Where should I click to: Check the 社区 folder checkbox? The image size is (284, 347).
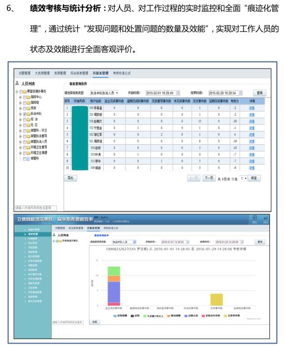(25, 125)
